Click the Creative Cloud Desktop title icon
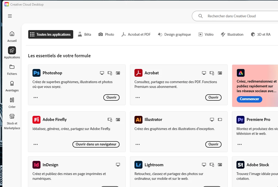278x187 pixels. click(x=7, y=4)
